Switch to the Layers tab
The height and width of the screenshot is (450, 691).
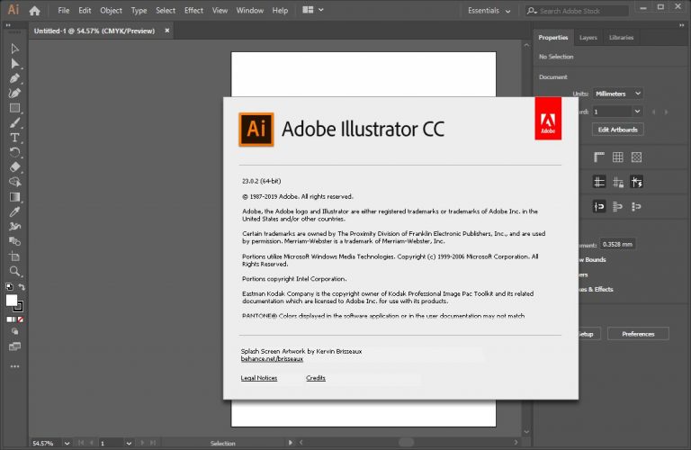coord(588,38)
